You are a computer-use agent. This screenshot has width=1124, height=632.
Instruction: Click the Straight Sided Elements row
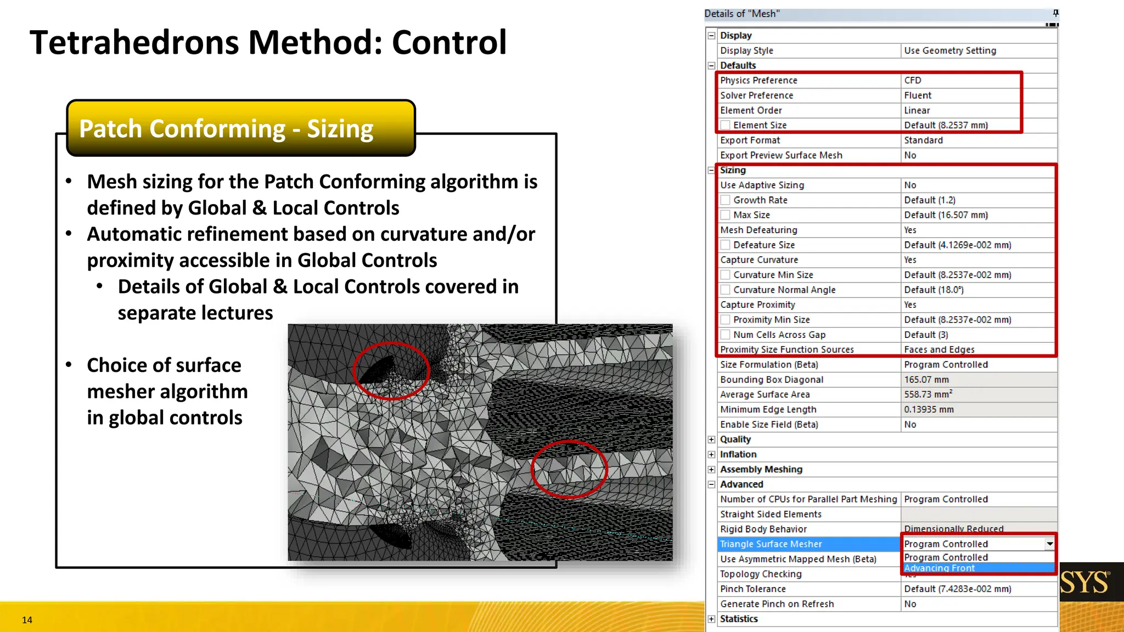[x=887, y=515]
